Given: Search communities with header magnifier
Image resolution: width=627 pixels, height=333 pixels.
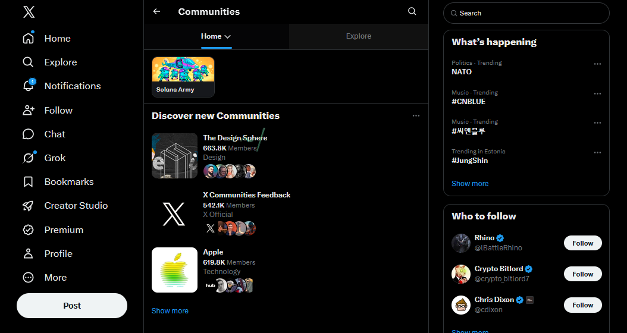Looking at the screenshot, I should click(x=412, y=11).
